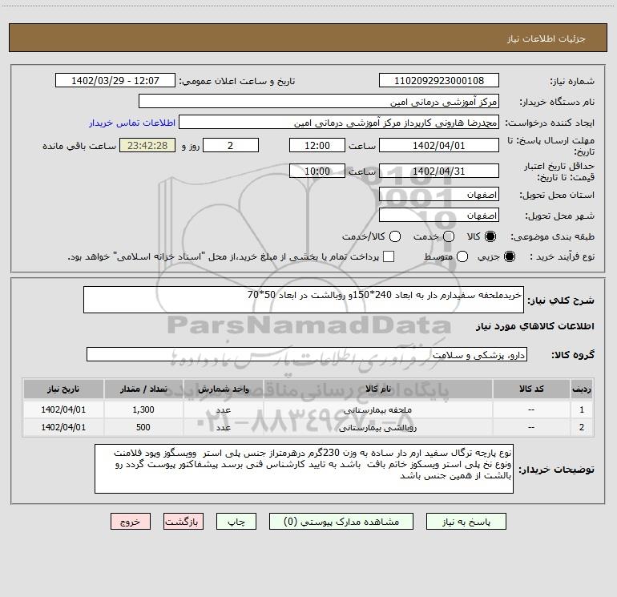
Task: Click the price validity date 1402/04/31 field
Action: click(x=439, y=171)
